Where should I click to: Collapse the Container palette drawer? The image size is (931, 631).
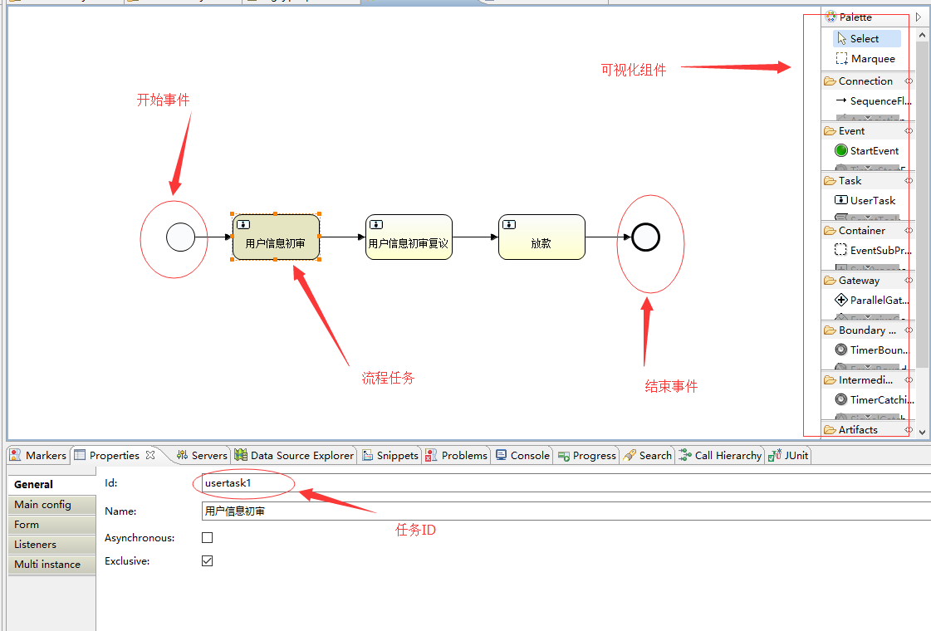[868, 230]
